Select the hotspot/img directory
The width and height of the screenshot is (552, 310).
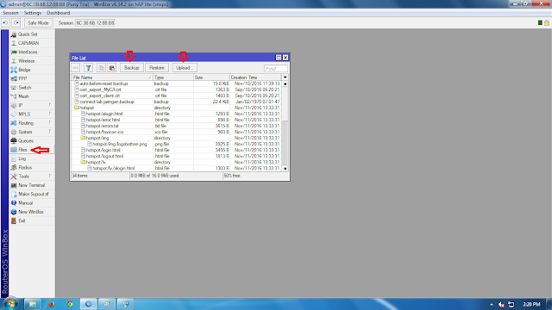(x=176, y=138)
